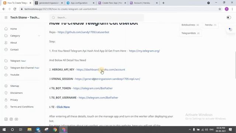Open Task View on taskbar
The width and height of the screenshot is (236, 133).
coord(21,130)
